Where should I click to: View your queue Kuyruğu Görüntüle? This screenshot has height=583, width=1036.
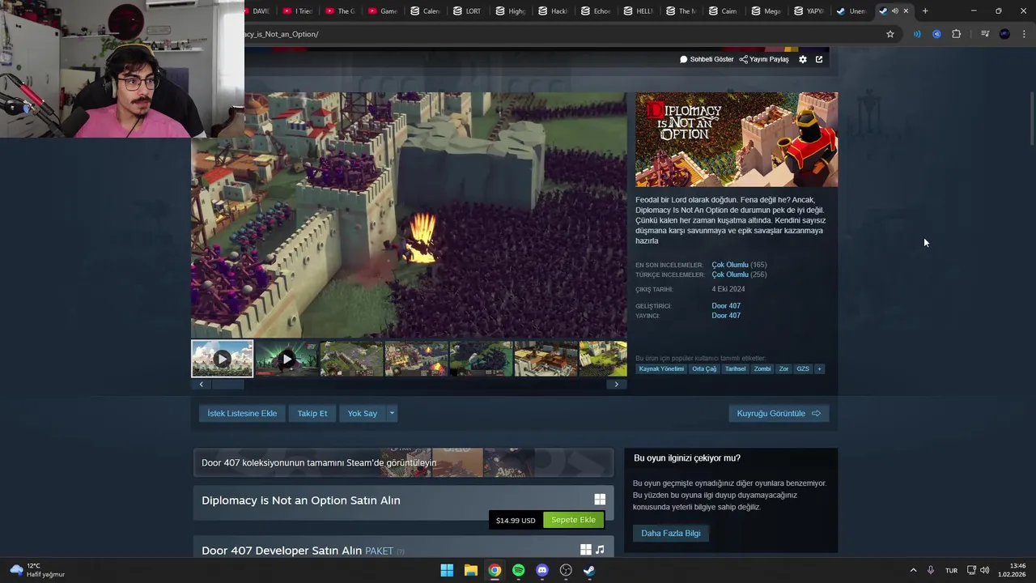pyautogui.click(x=779, y=413)
